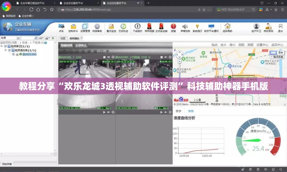The height and width of the screenshot is (172, 287).
Task: Toggle 路况信息 traffic layer
Action: 277,57
